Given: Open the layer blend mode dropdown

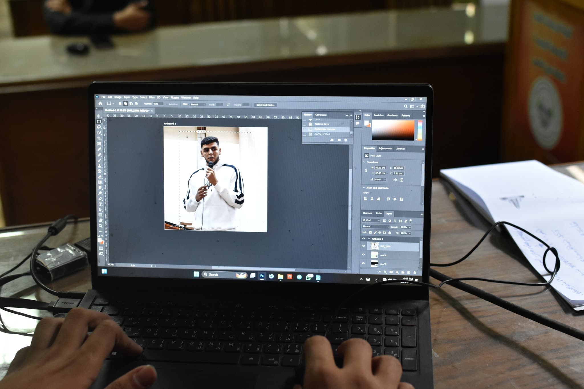Looking at the screenshot, I should tap(376, 227).
